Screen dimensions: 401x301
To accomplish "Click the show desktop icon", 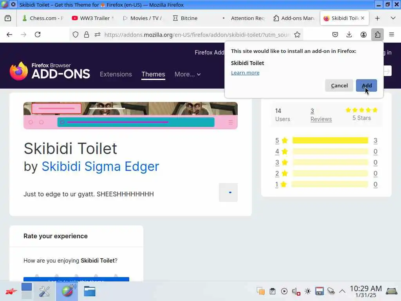I will (x=392, y=291).
